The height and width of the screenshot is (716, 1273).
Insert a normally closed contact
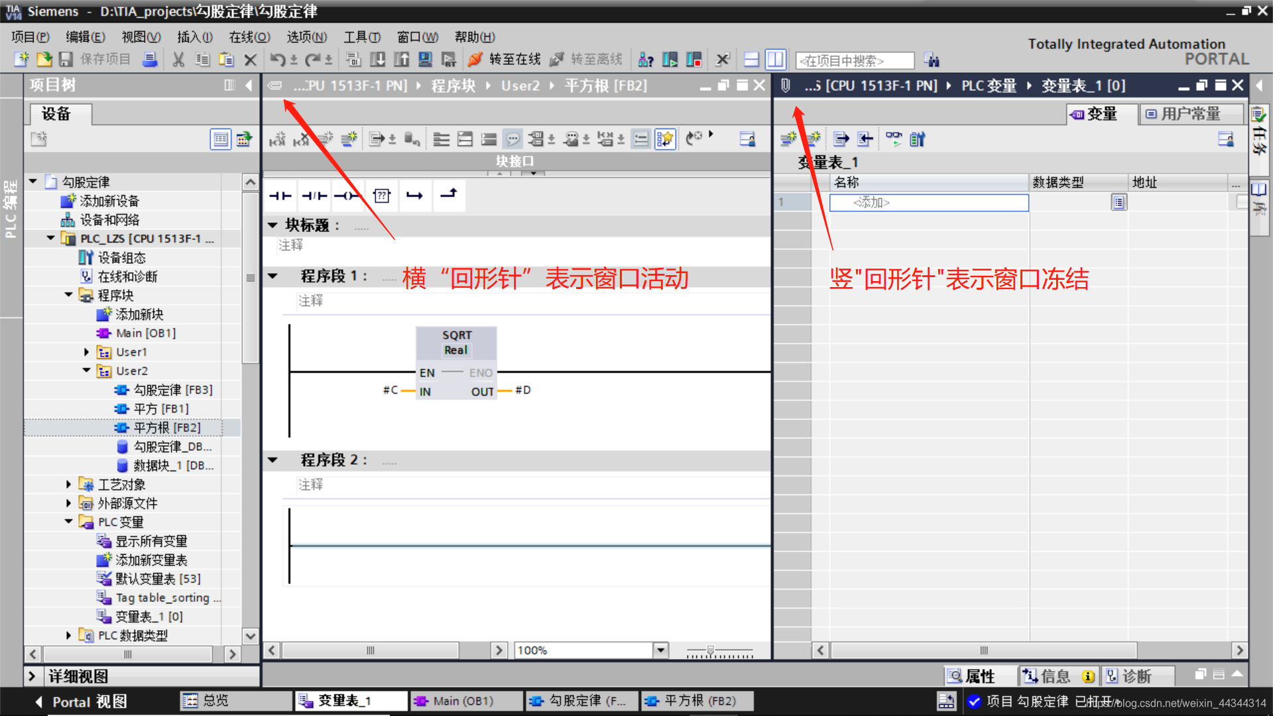(314, 196)
